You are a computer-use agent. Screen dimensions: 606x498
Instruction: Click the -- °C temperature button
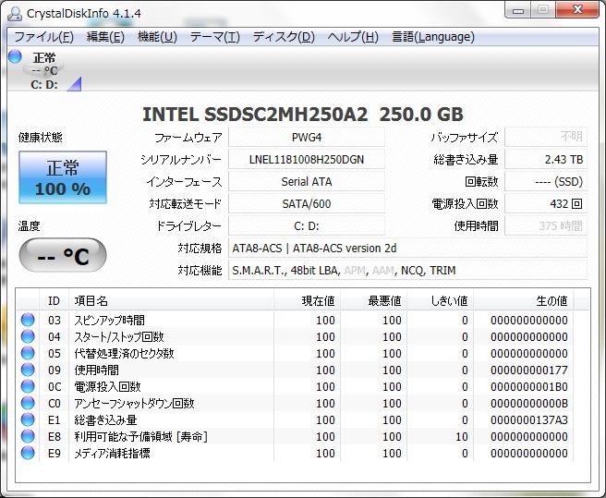(x=63, y=255)
